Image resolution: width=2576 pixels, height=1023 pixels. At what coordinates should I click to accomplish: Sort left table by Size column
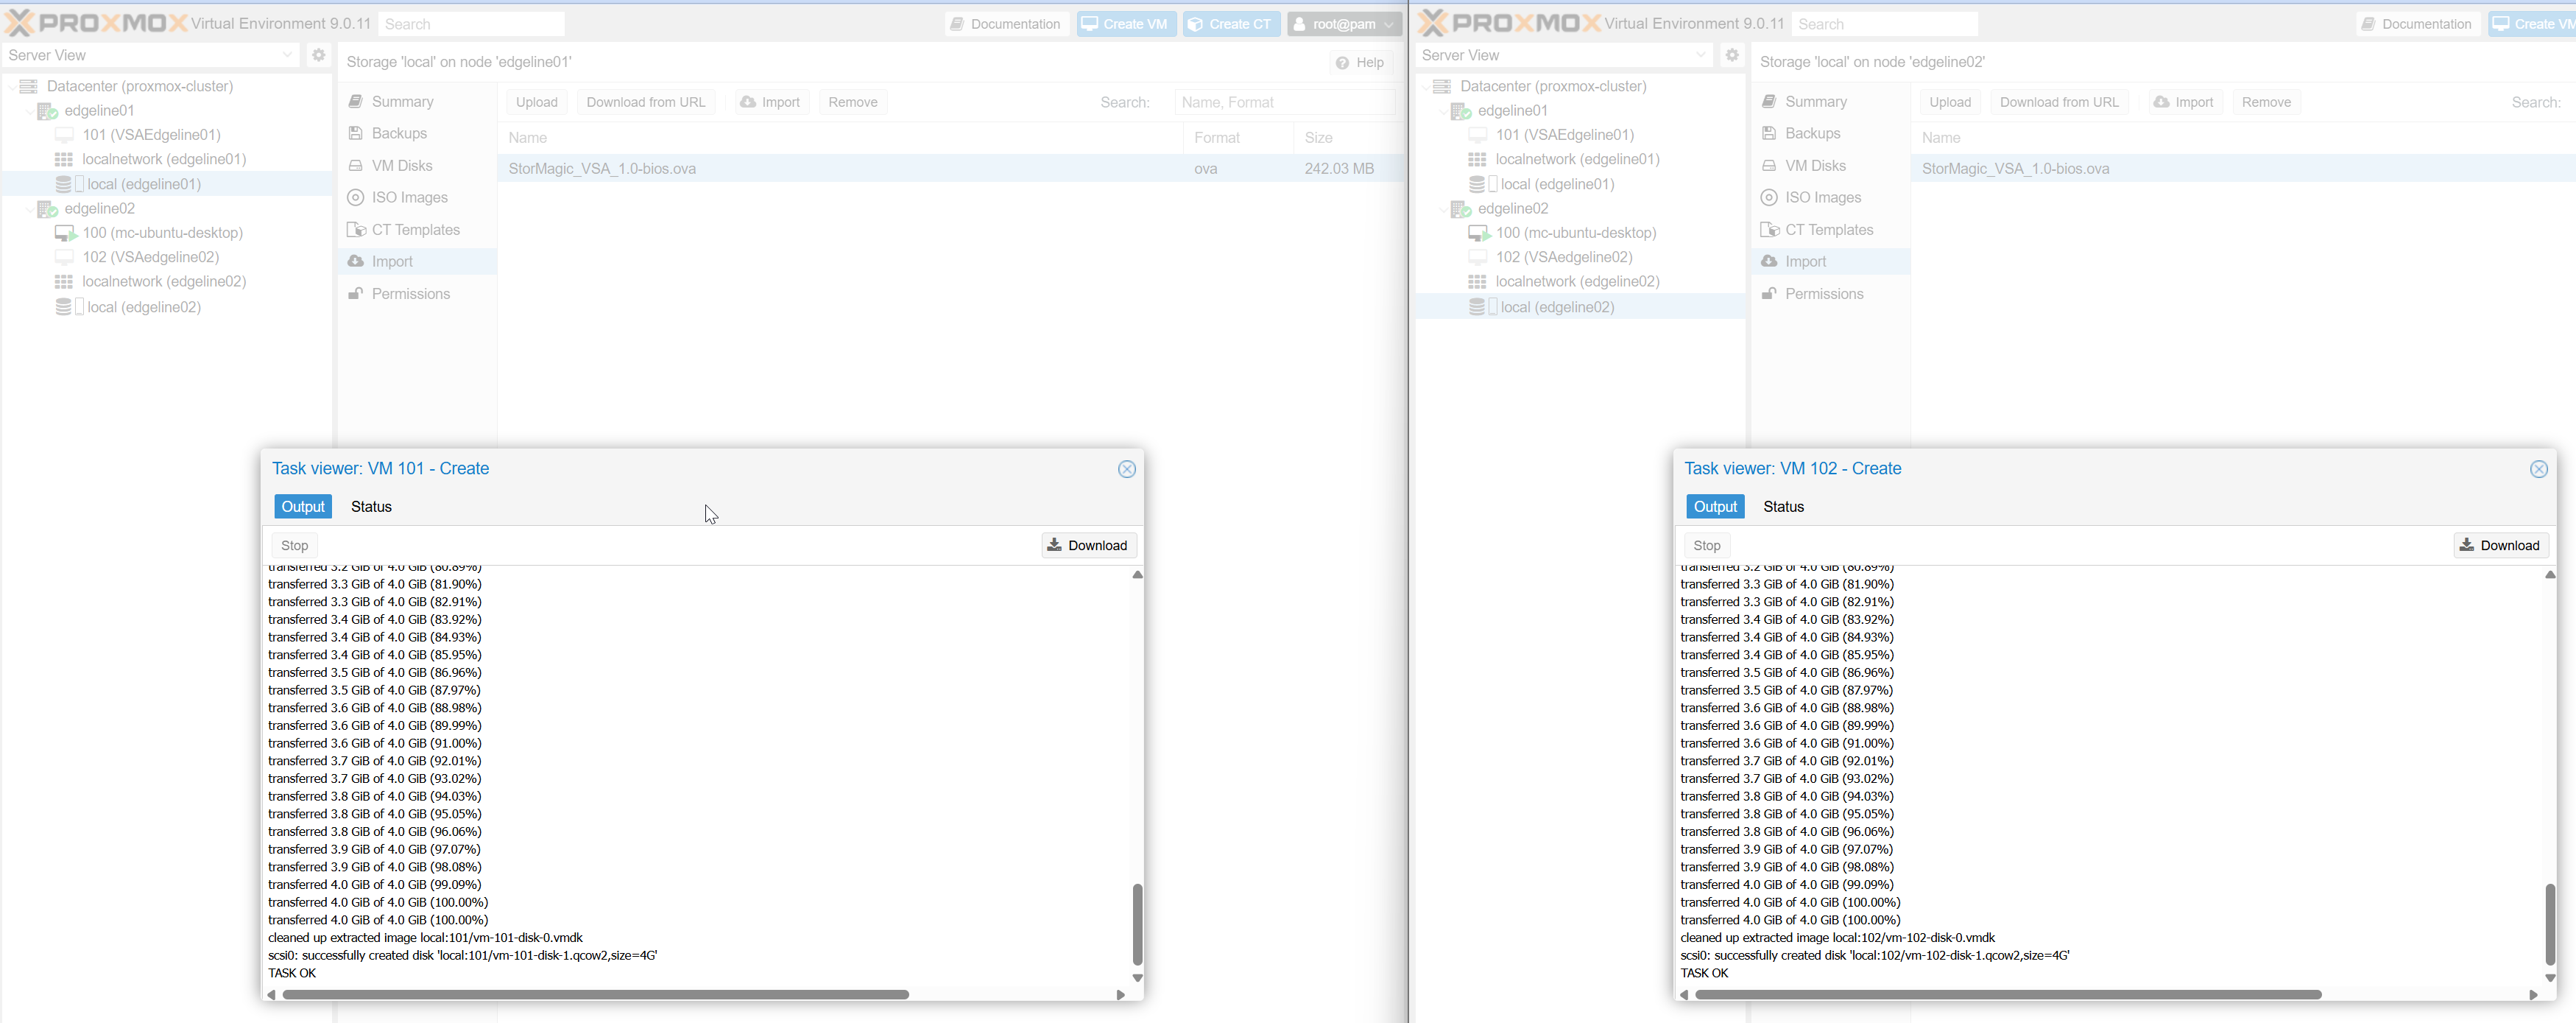click(x=1347, y=138)
